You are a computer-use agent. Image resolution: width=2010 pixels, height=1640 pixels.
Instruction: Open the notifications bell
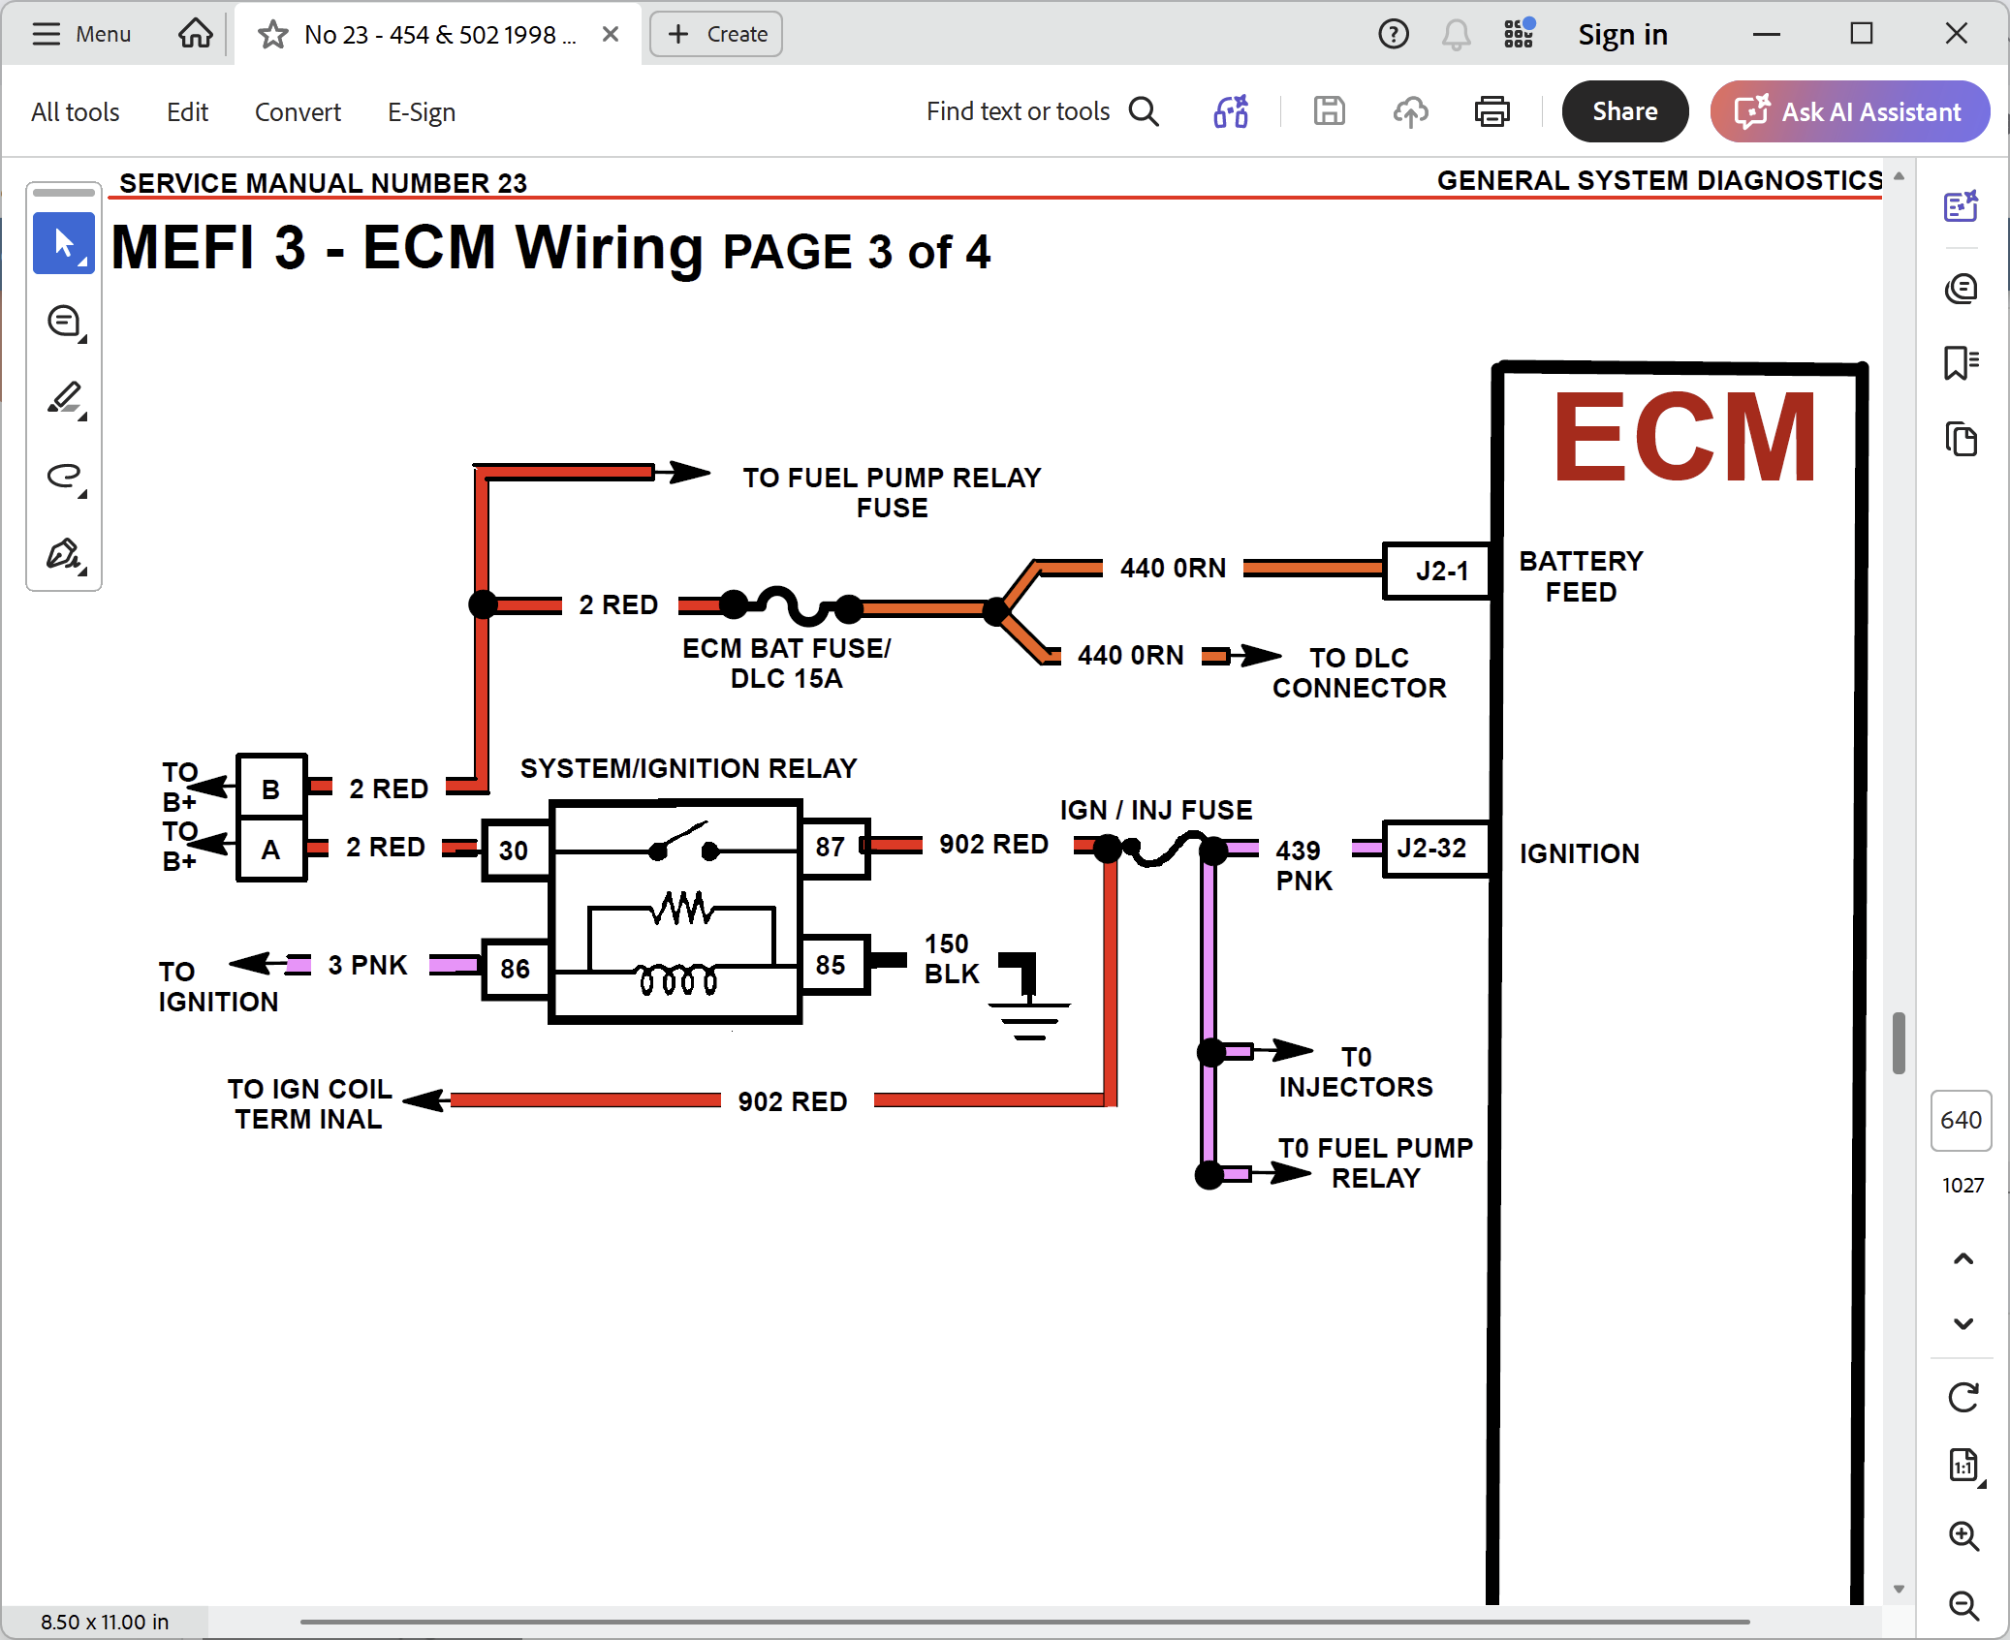[x=1456, y=35]
